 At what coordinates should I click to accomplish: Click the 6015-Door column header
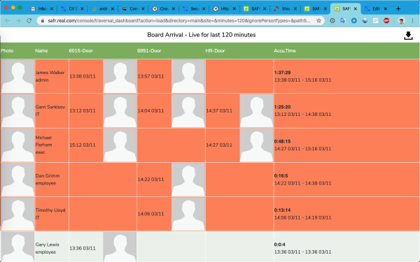point(81,51)
